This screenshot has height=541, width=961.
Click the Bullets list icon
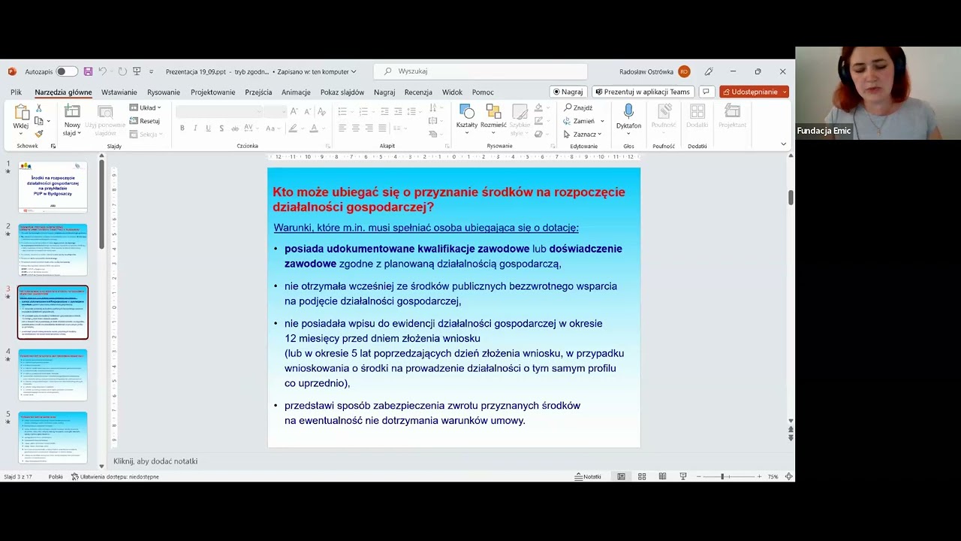pos(342,111)
